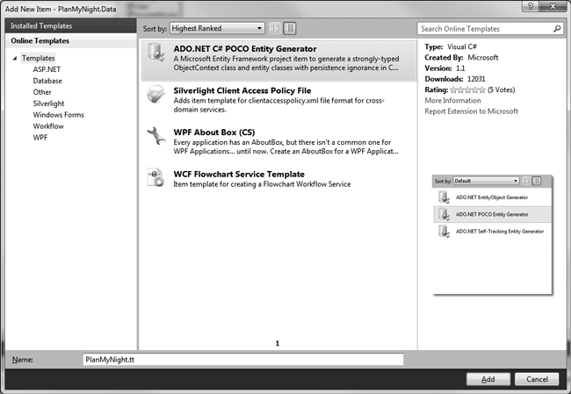Image resolution: width=571 pixels, height=394 pixels.
Task: Select the Silverlight category
Action: point(48,104)
